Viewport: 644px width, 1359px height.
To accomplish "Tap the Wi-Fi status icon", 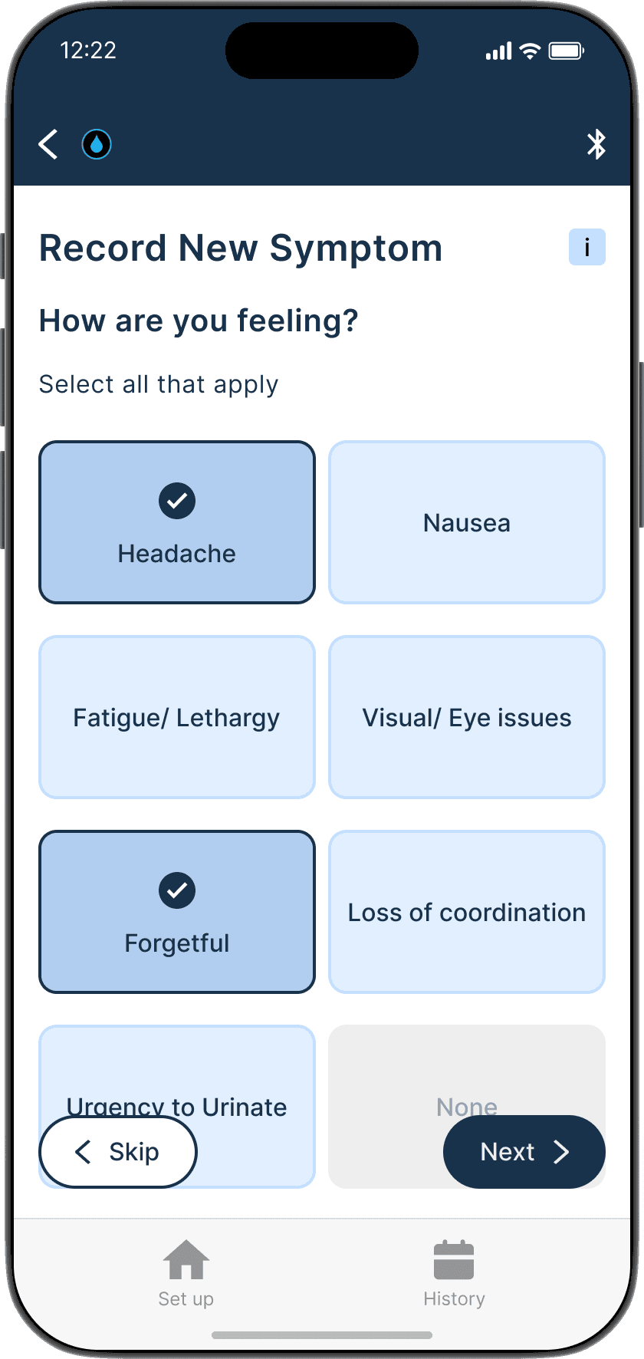I will (530, 51).
